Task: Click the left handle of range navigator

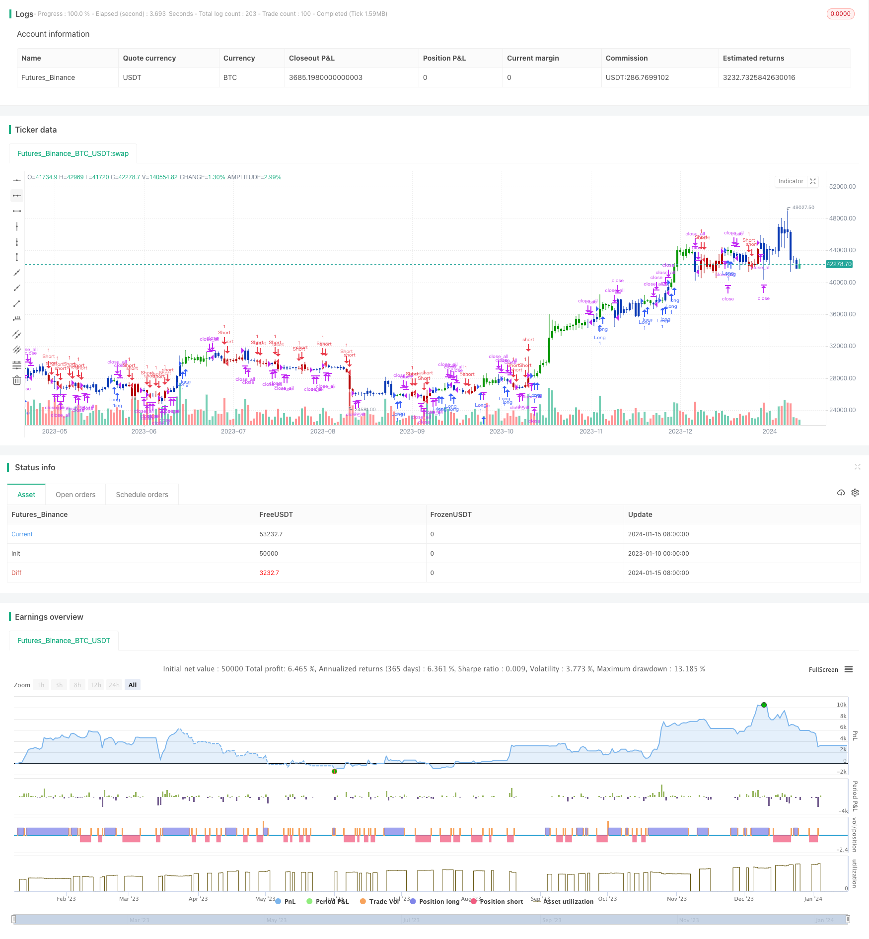Action: tap(14, 919)
